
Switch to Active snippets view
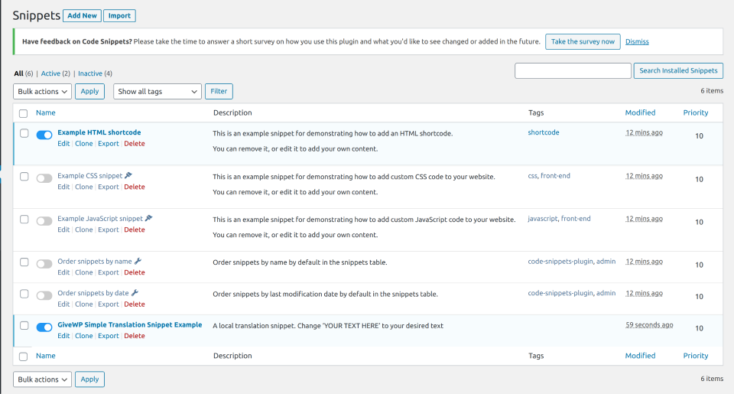coord(50,73)
